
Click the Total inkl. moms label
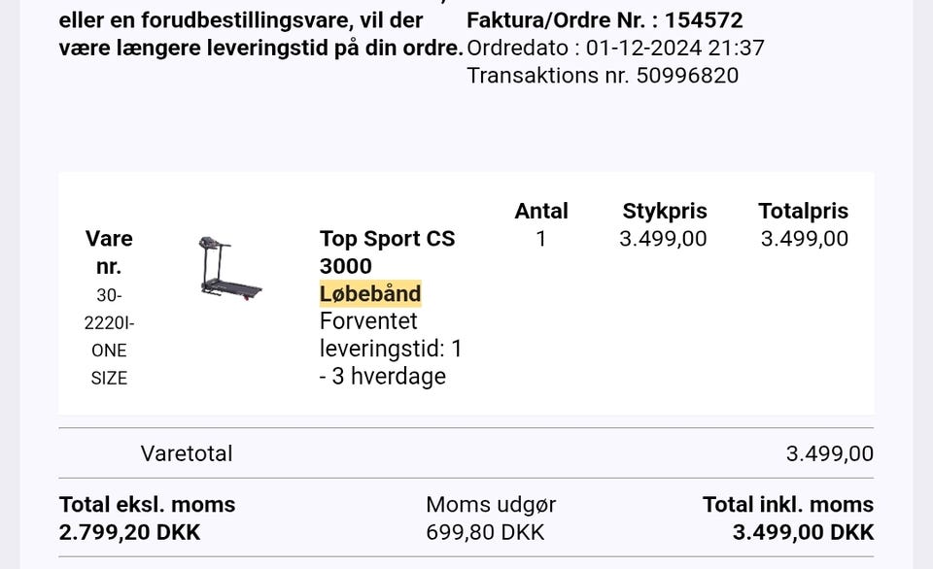pos(787,504)
